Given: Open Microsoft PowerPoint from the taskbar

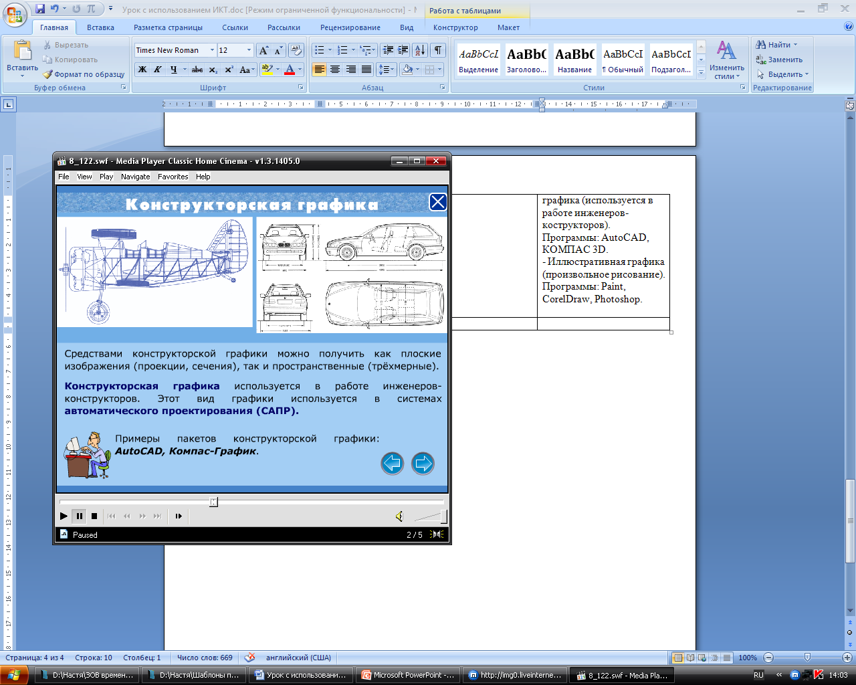Looking at the screenshot, I should (408, 675).
